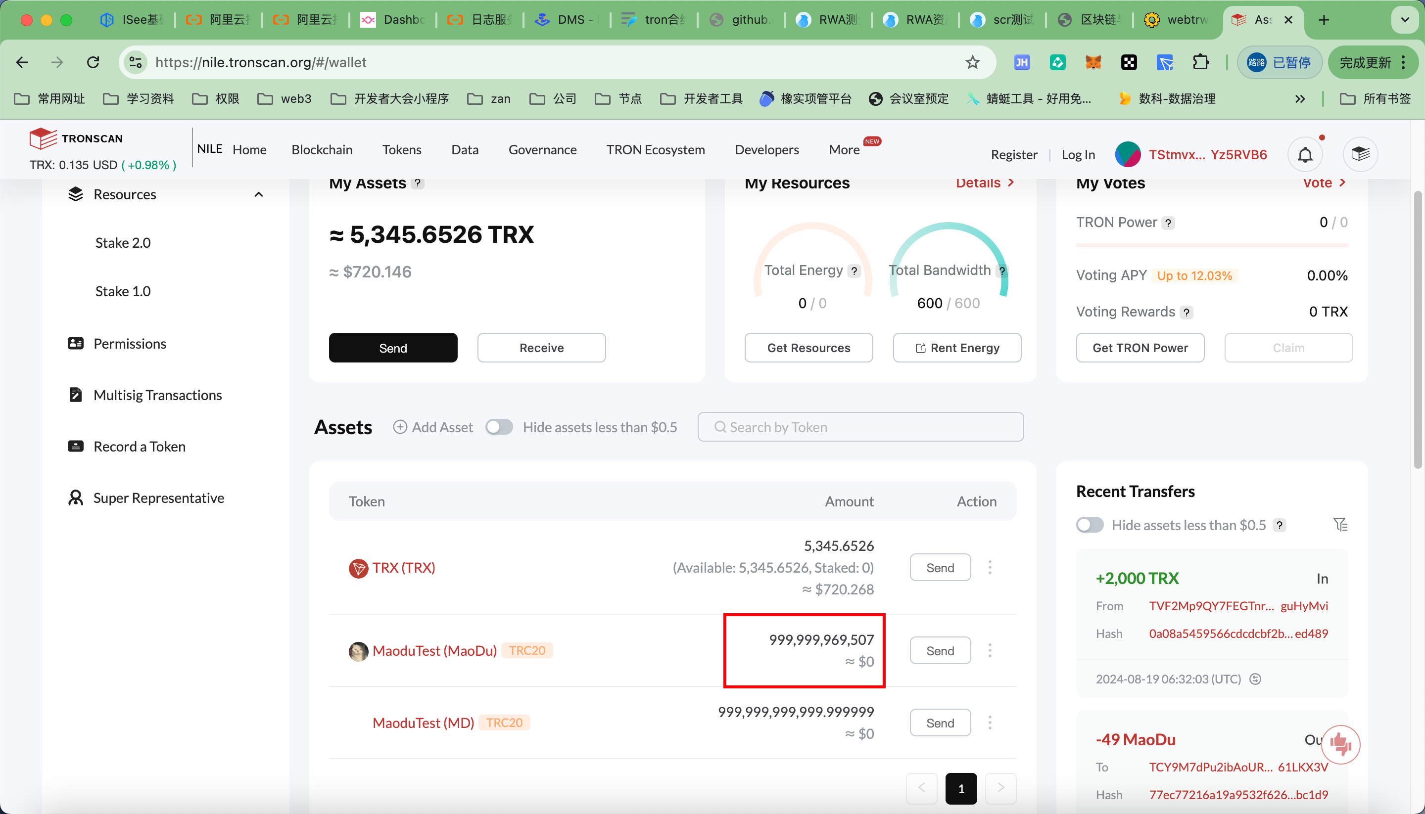This screenshot has height=814, width=1425.
Task: Open the stacked layers icon in the header
Action: pyautogui.click(x=1360, y=154)
